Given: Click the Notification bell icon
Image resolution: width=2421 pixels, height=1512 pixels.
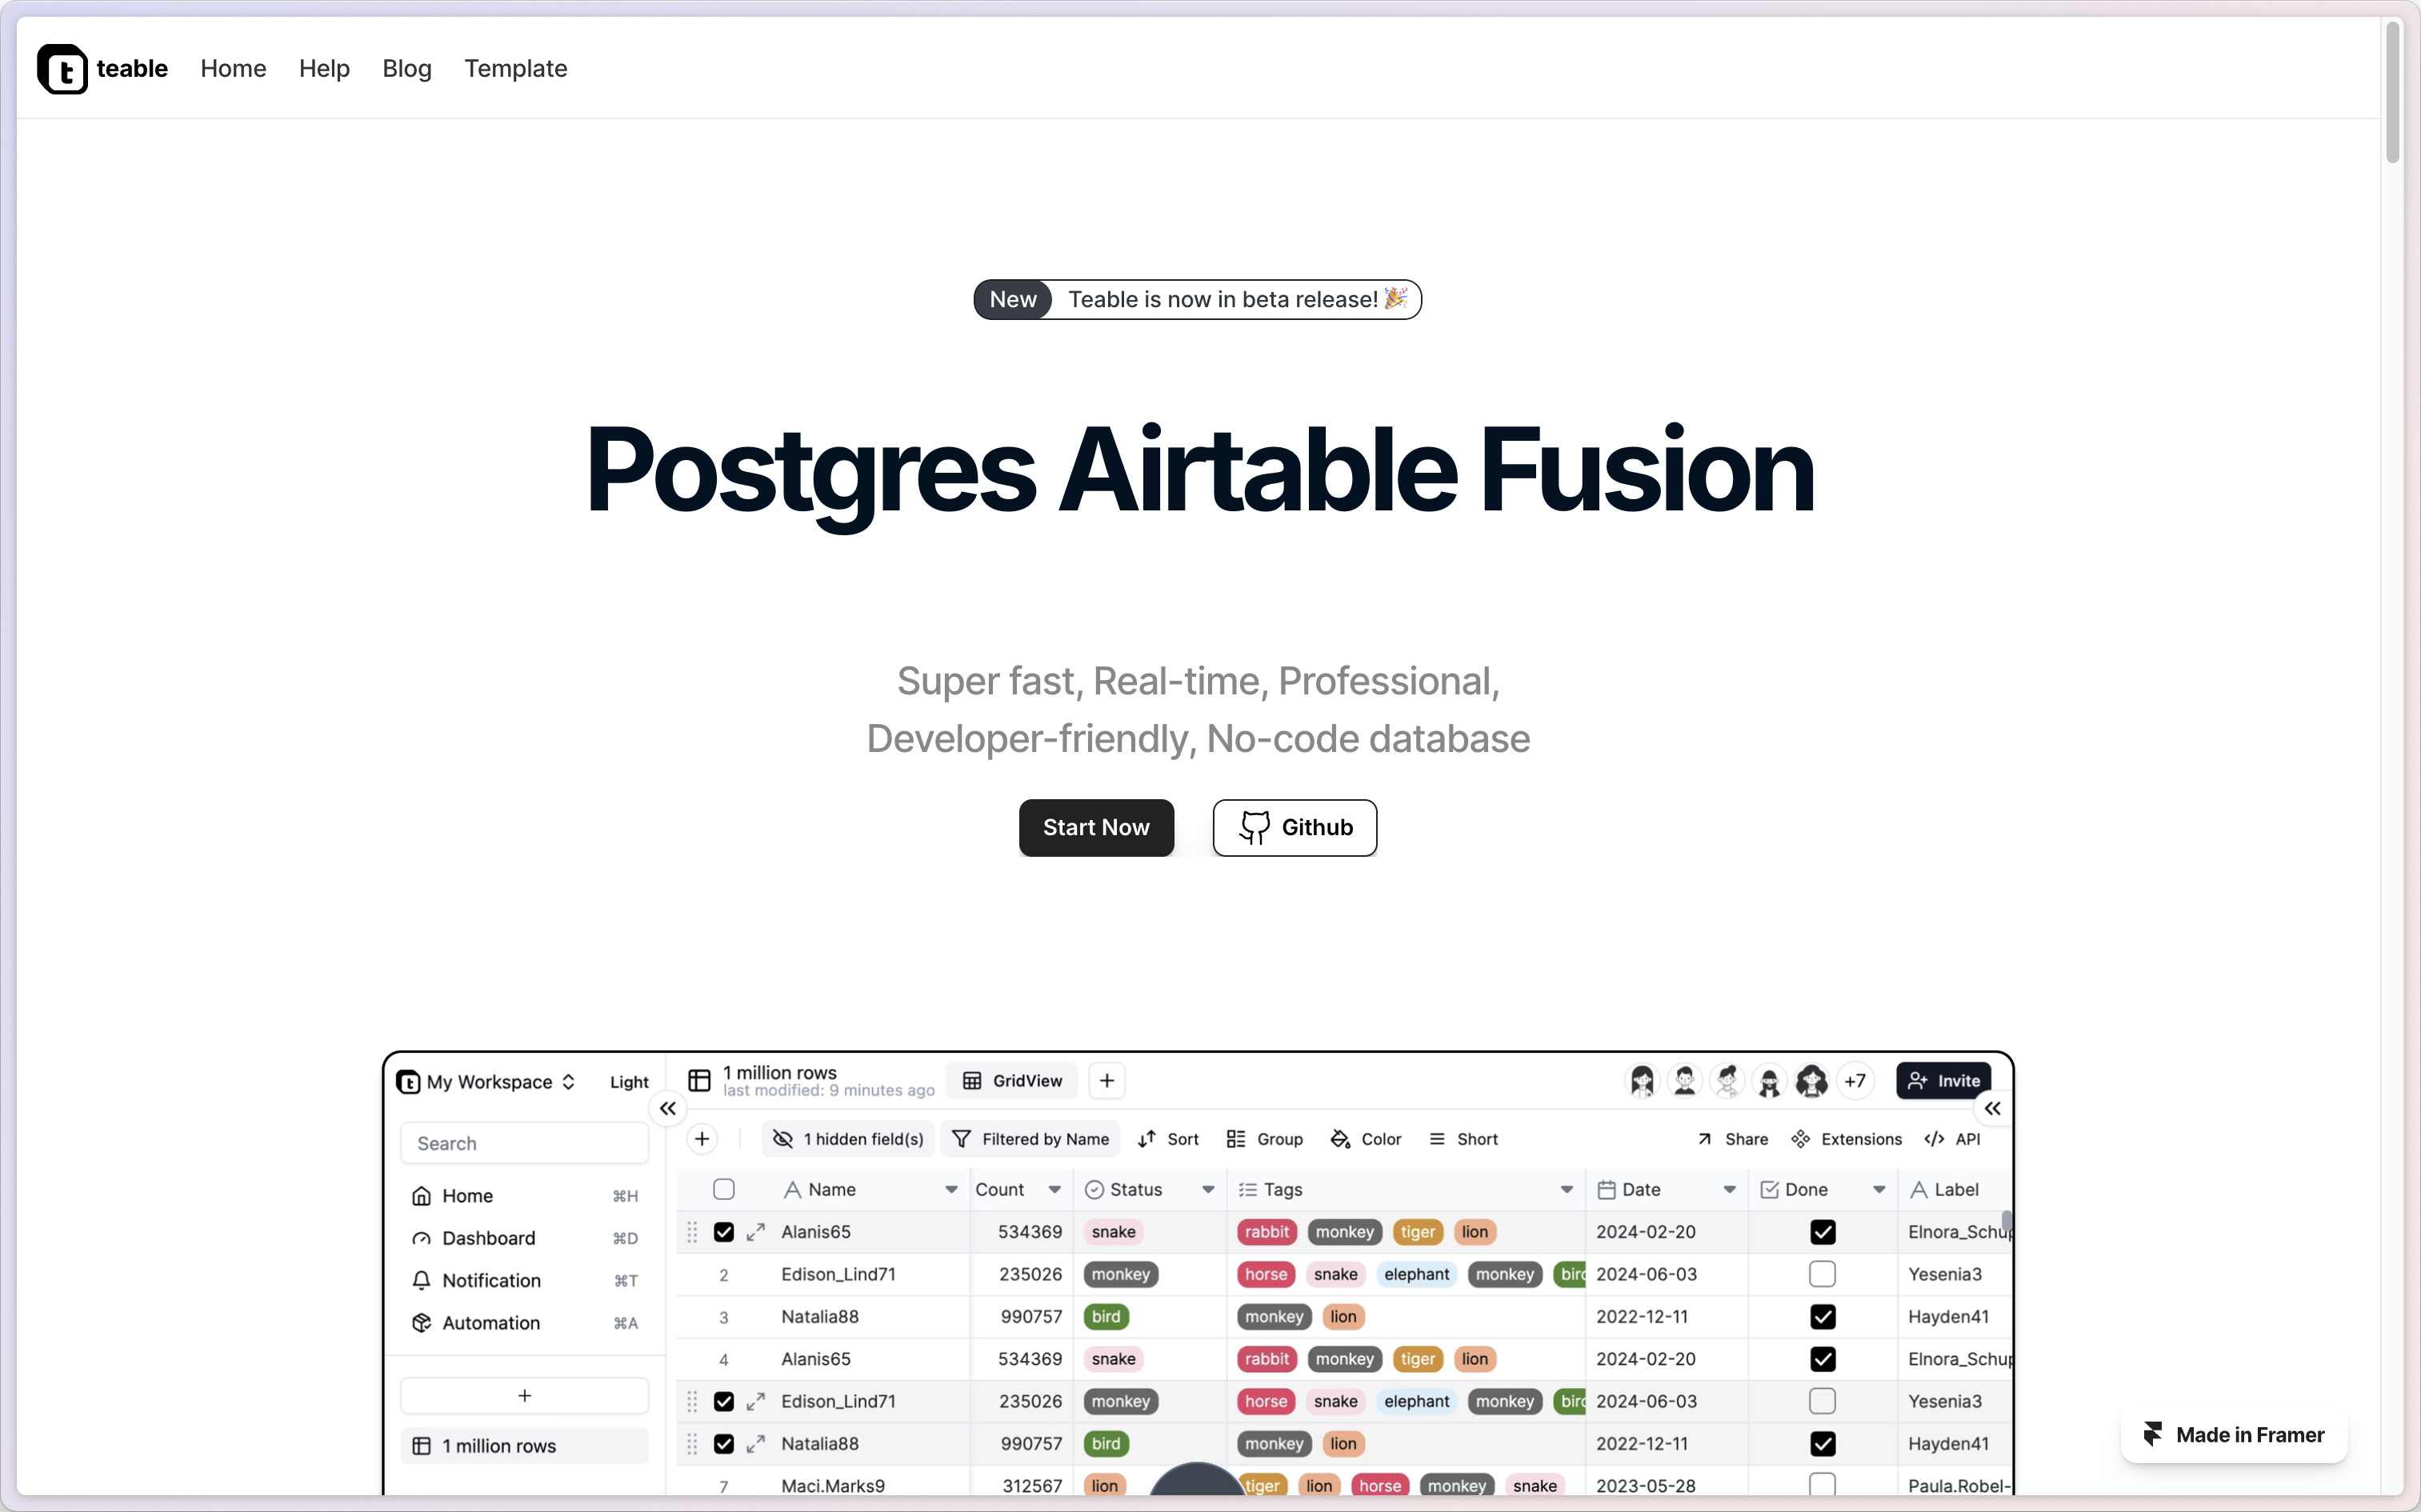Looking at the screenshot, I should 422,1280.
